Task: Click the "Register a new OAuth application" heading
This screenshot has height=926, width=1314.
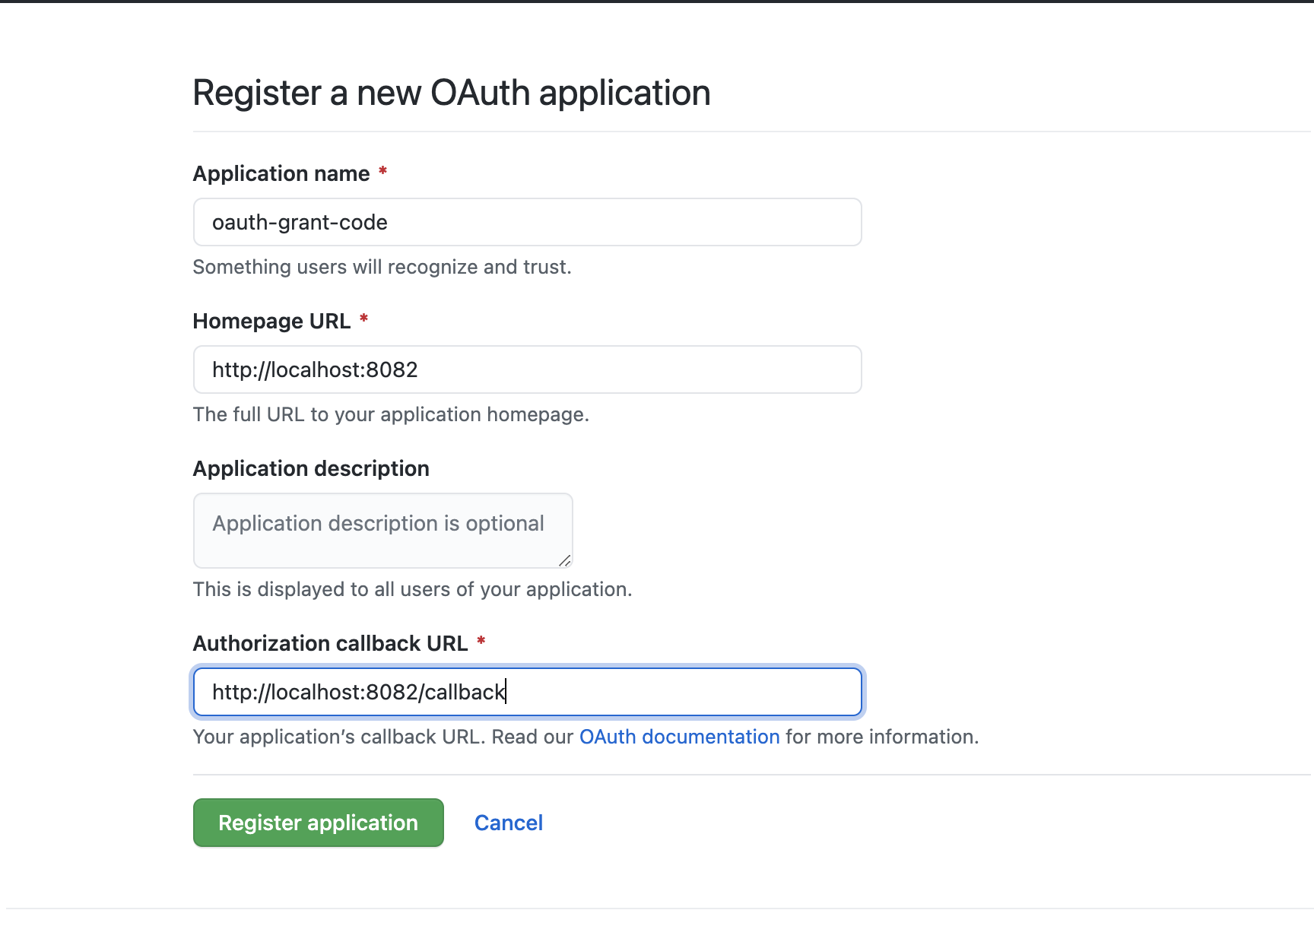Action: tap(451, 93)
